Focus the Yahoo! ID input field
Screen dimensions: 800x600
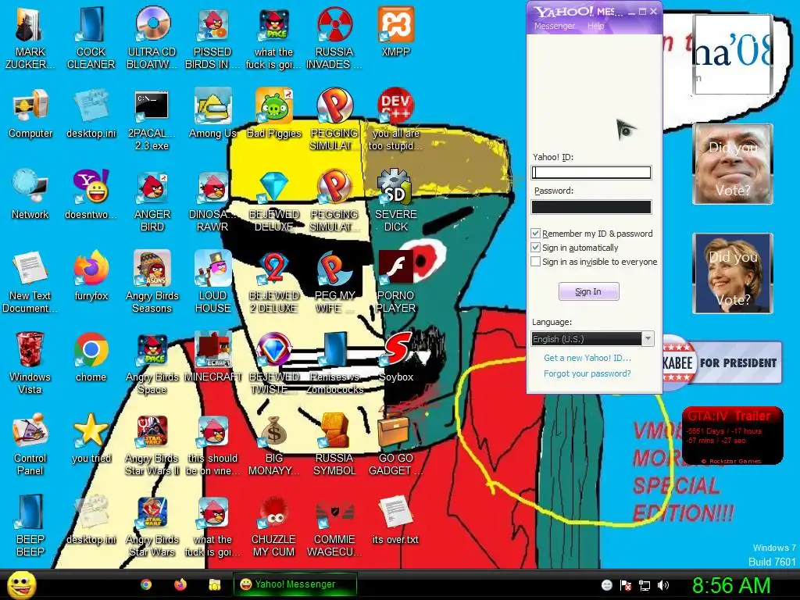point(591,173)
